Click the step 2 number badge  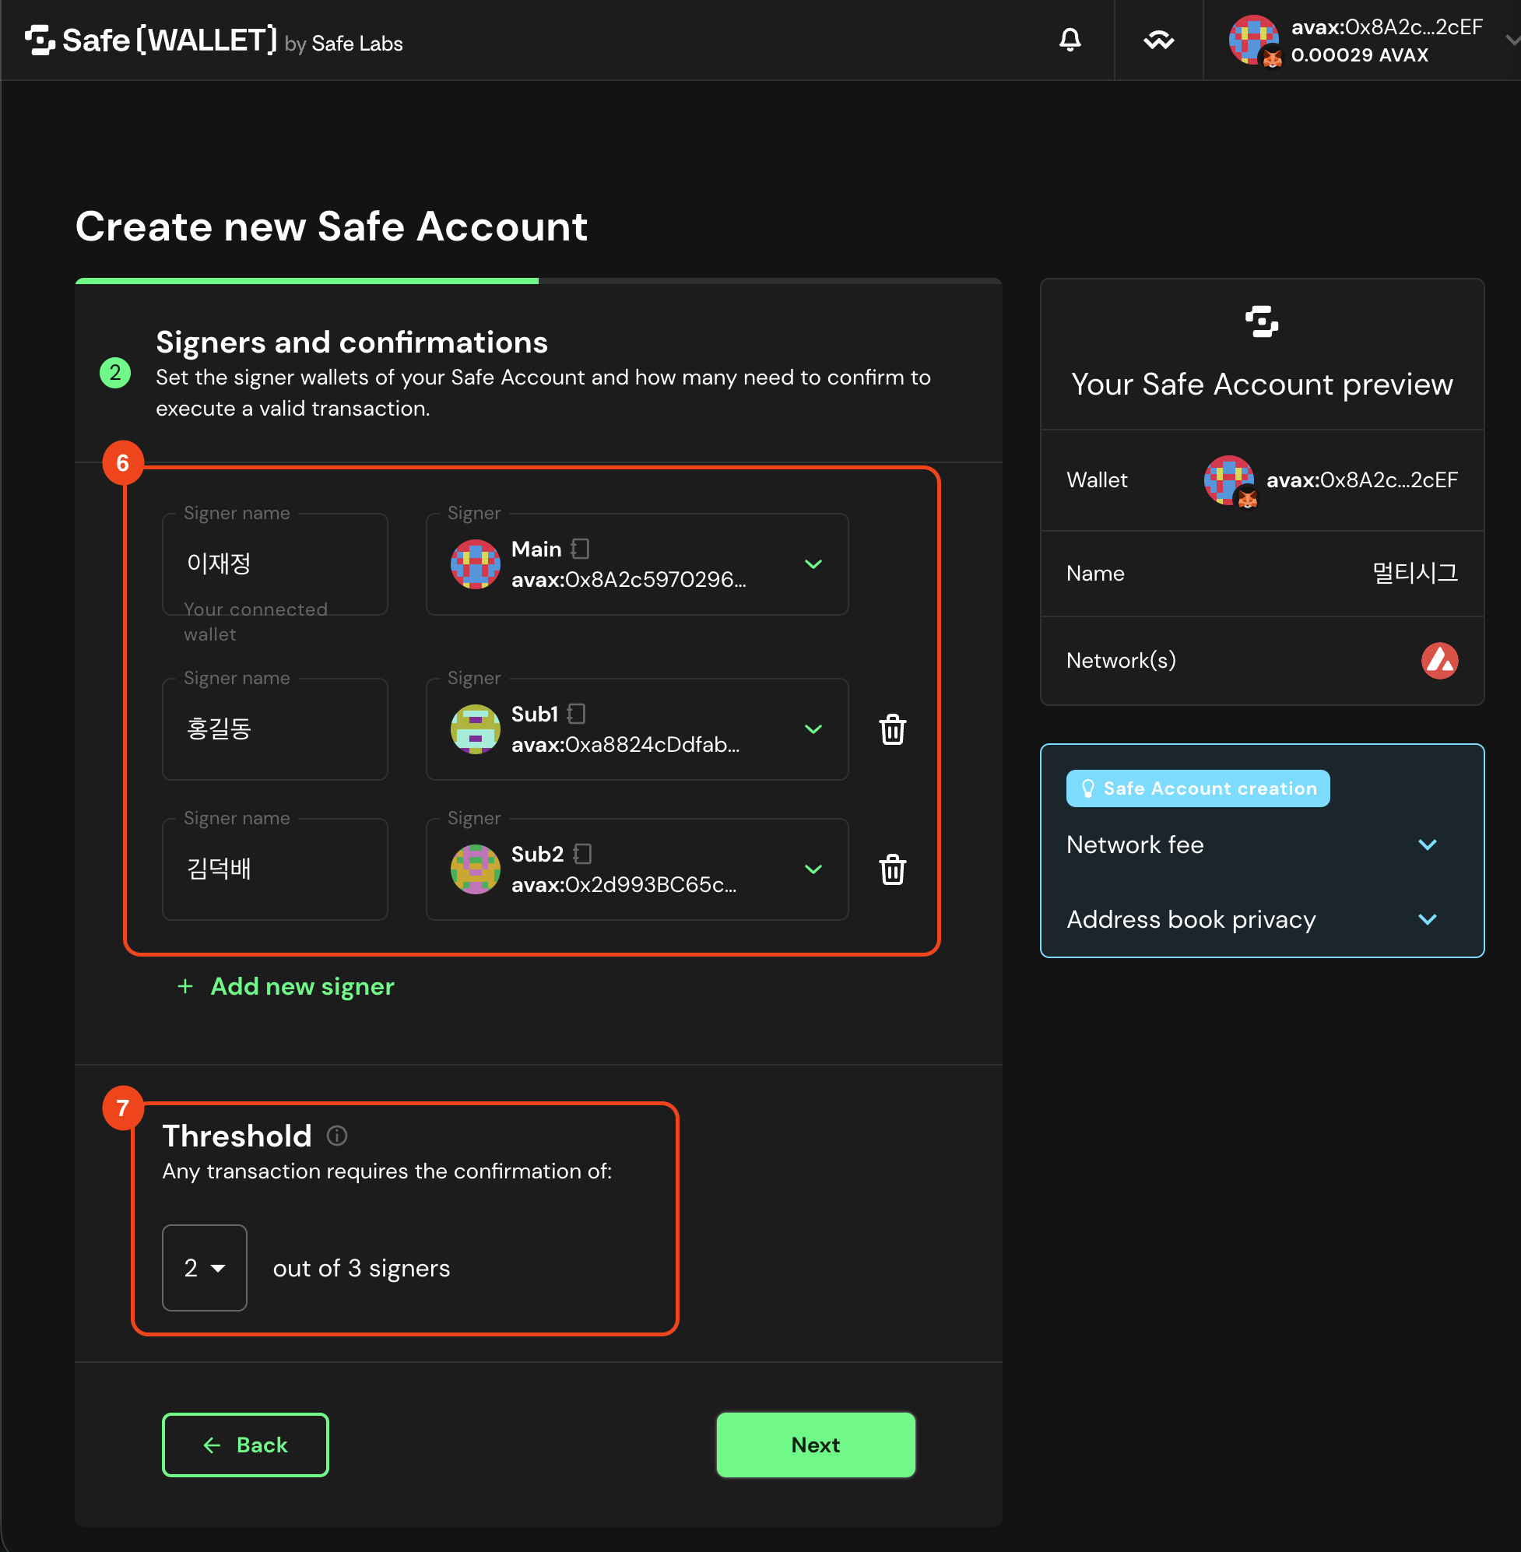pyautogui.click(x=115, y=372)
